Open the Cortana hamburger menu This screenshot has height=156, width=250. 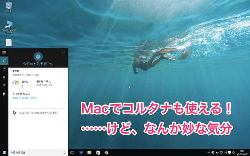pyautogui.click(x=4, y=52)
